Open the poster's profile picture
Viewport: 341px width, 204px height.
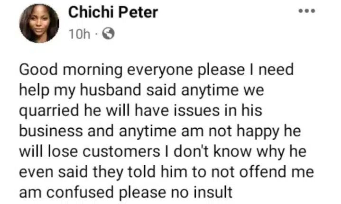pyautogui.click(x=39, y=23)
